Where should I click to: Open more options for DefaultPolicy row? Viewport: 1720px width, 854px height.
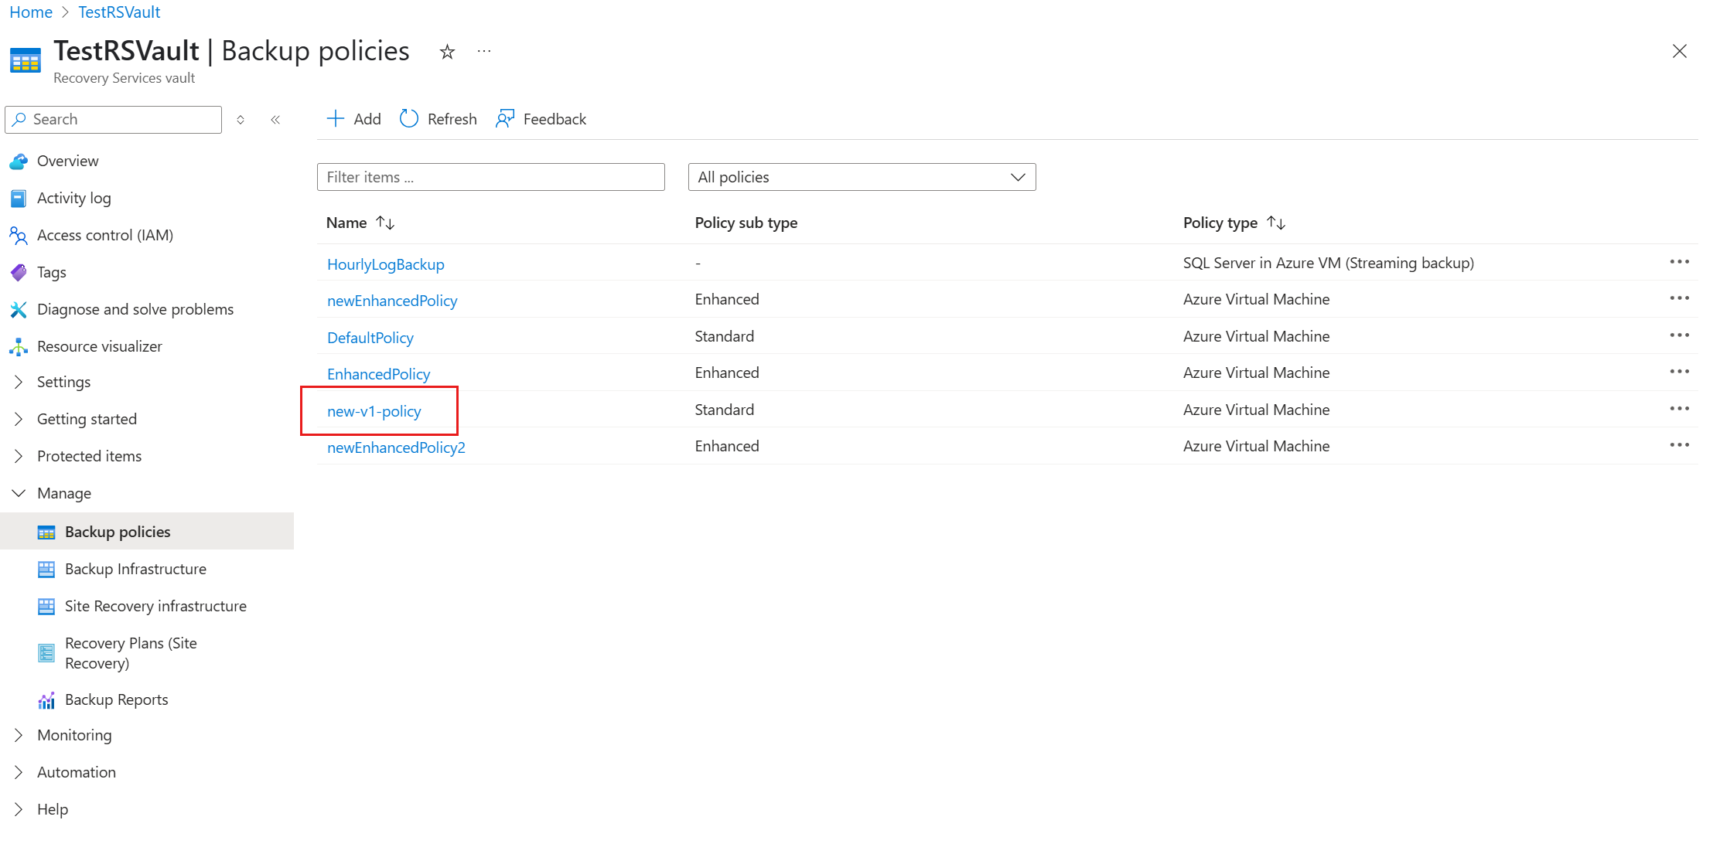point(1679,335)
